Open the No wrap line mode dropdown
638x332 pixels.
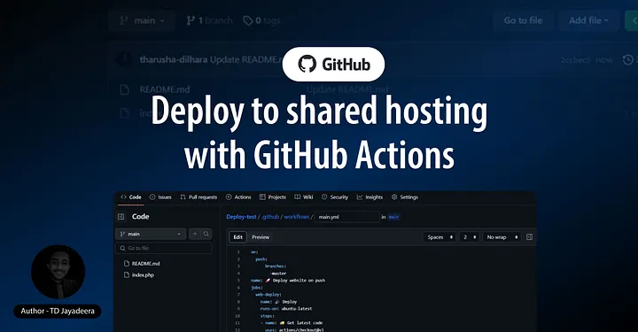coord(502,237)
